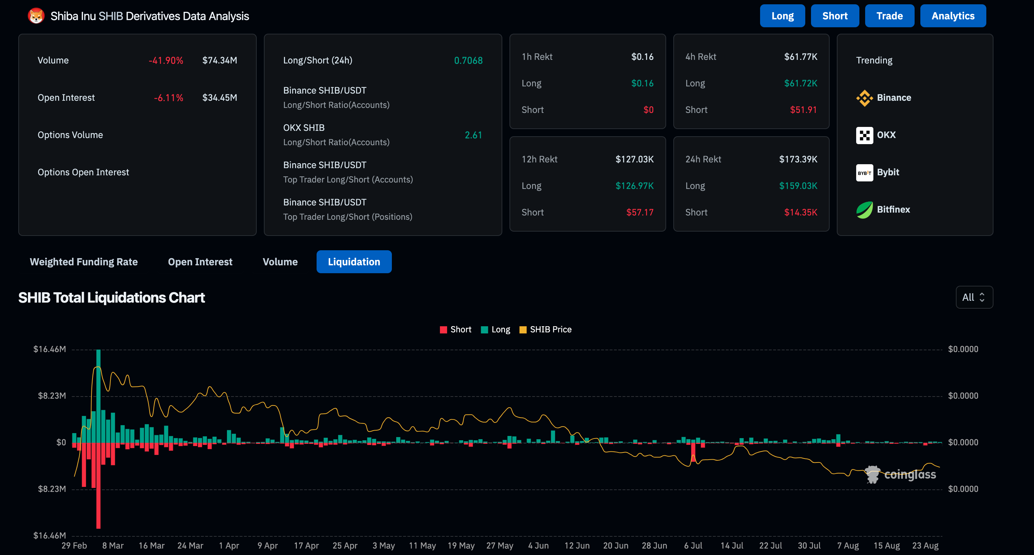The height and width of the screenshot is (555, 1034).
Task: Click the Shiba Inu coin logo icon
Action: point(36,16)
